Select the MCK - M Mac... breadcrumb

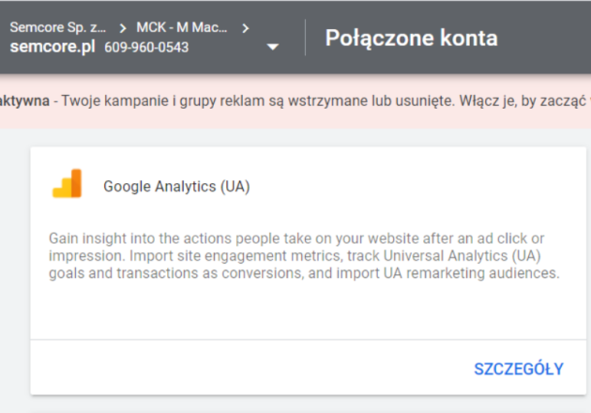(x=182, y=27)
